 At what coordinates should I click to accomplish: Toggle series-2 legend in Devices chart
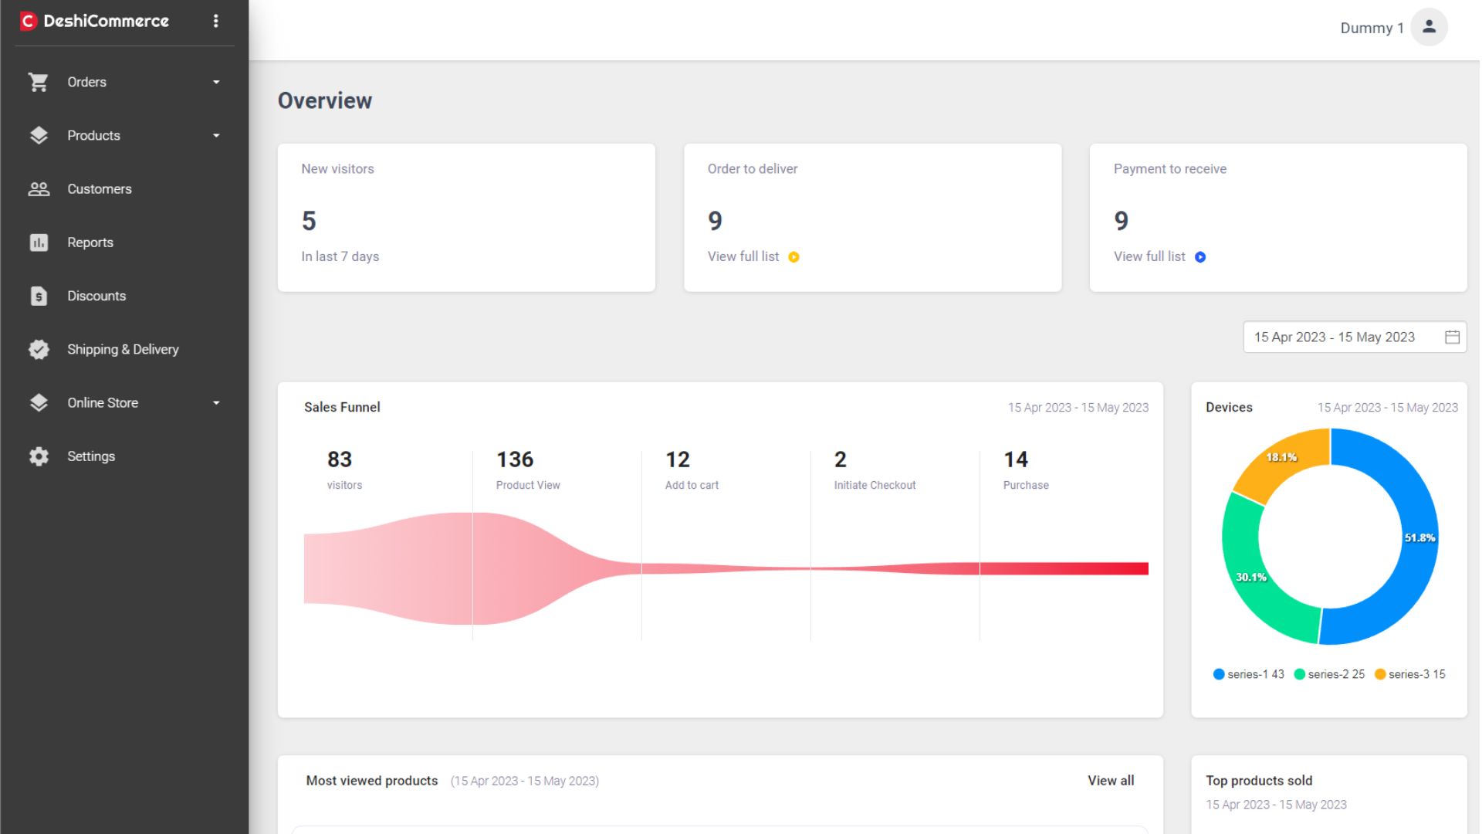coord(1328,674)
